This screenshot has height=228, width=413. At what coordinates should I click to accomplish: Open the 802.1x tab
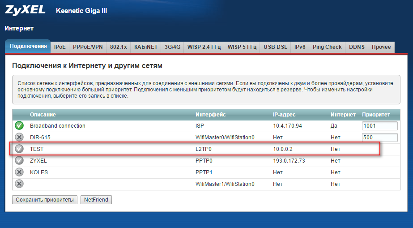coord(119,47)
